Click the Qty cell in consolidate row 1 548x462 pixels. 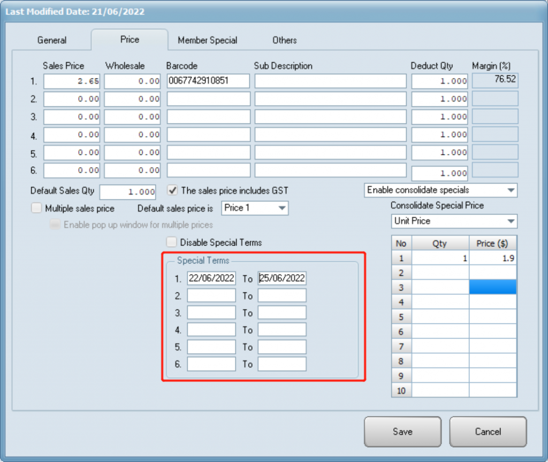point(440,258)
